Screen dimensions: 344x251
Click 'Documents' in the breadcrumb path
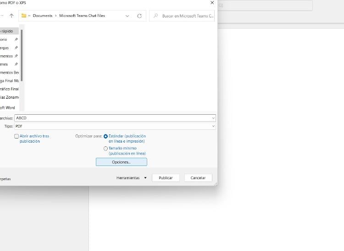click(43, 16)
